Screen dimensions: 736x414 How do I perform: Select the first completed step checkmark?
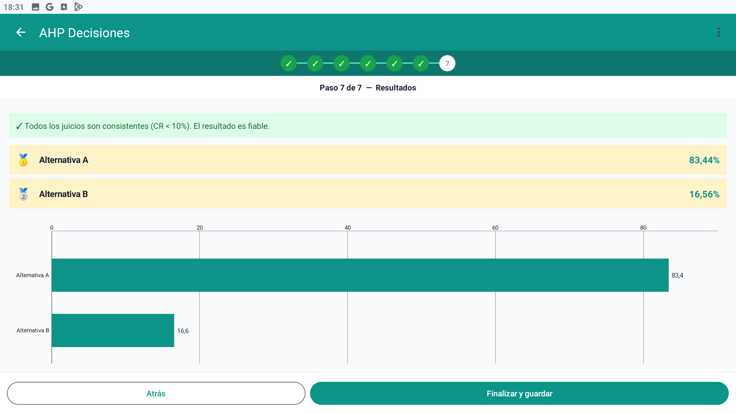click(289, 64)
